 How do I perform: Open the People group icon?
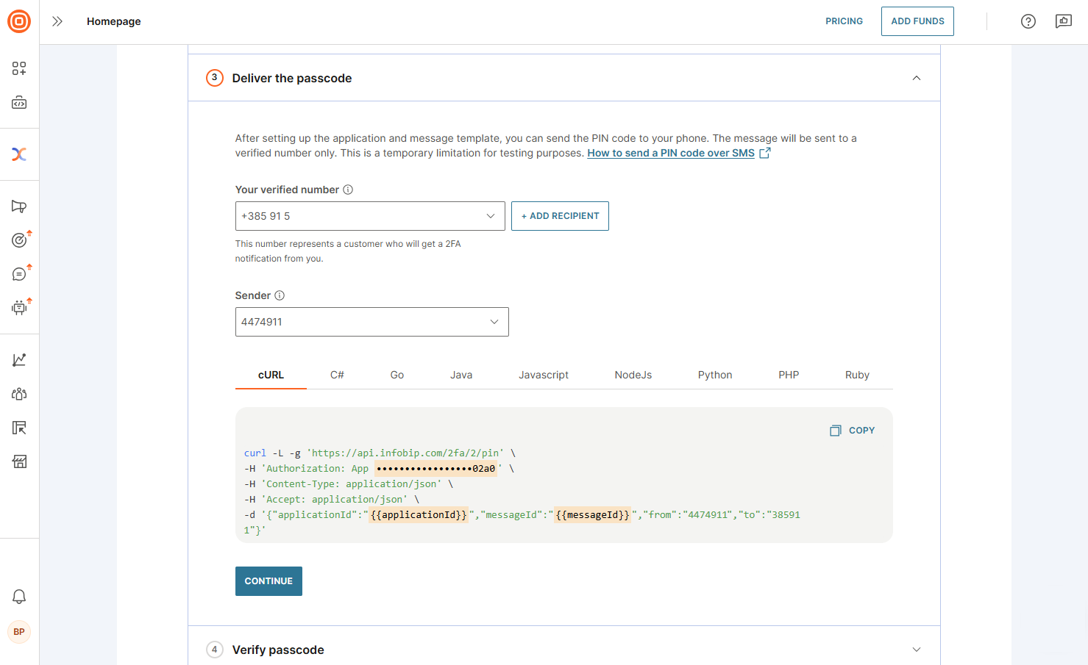pos(19,394)
